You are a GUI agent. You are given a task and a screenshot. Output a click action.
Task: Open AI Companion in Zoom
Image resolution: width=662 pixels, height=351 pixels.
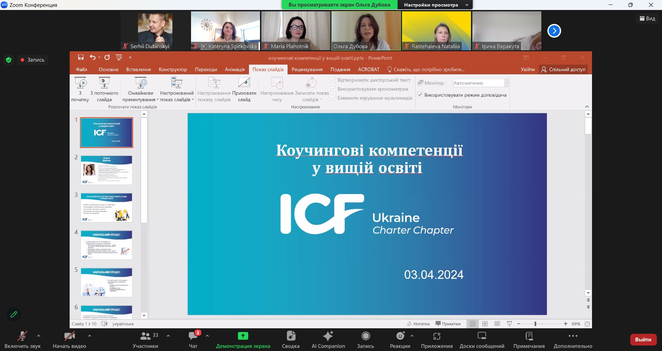pos(328,340)
